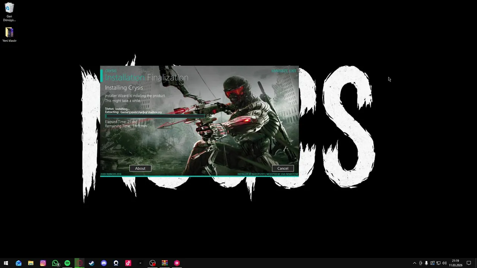The height and width of the screenshot is (268, 477).
Task: Open WhatsApp from the taskbar
Action: [x=55, y=263]
